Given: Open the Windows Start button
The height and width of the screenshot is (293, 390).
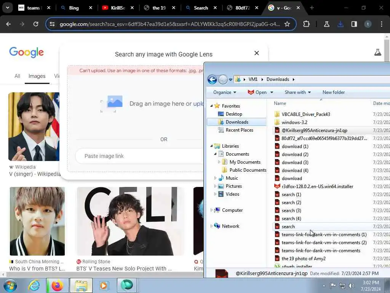Looking at the screenshot, I should [x=10, y=285].
